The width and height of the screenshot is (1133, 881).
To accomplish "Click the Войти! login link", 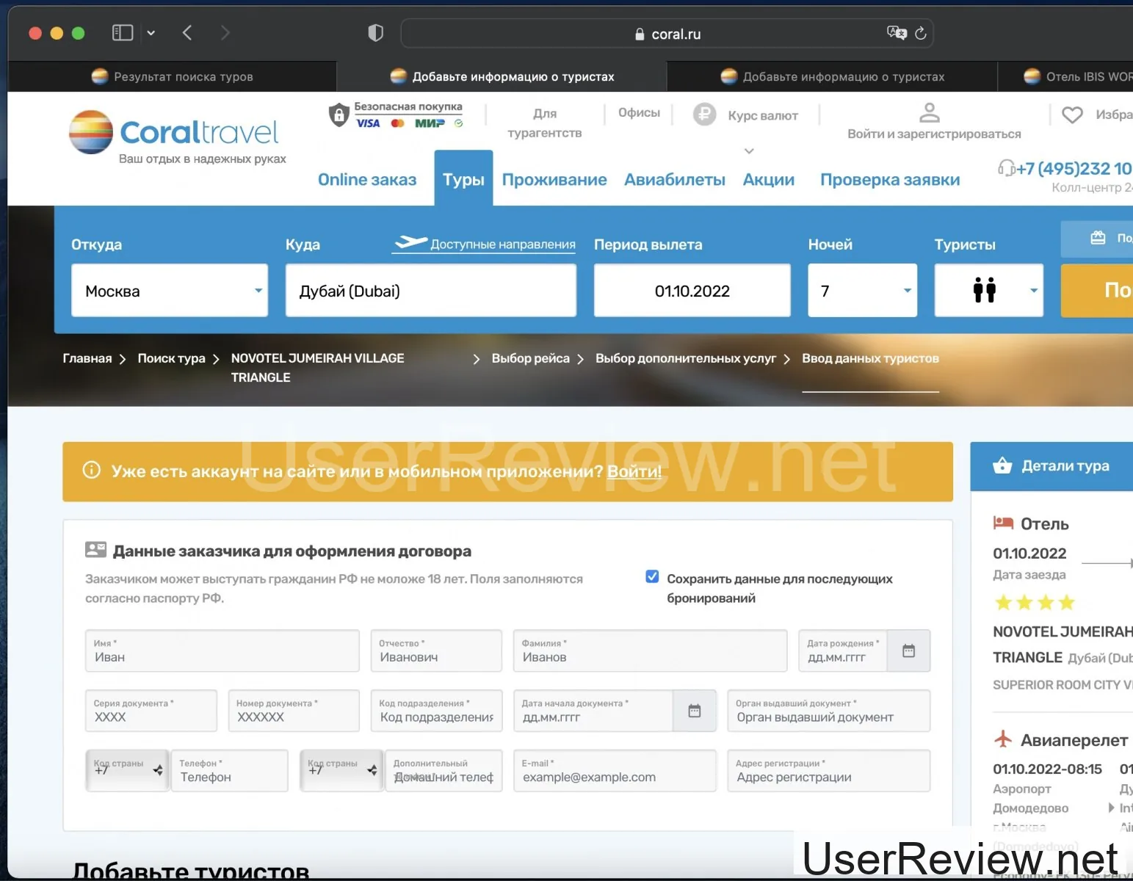I will pos(634,471).
